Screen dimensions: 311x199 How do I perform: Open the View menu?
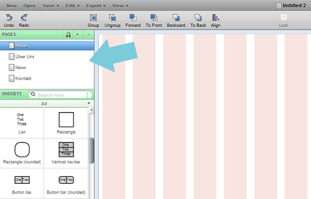pyautogui.click(x=120, y=6)
